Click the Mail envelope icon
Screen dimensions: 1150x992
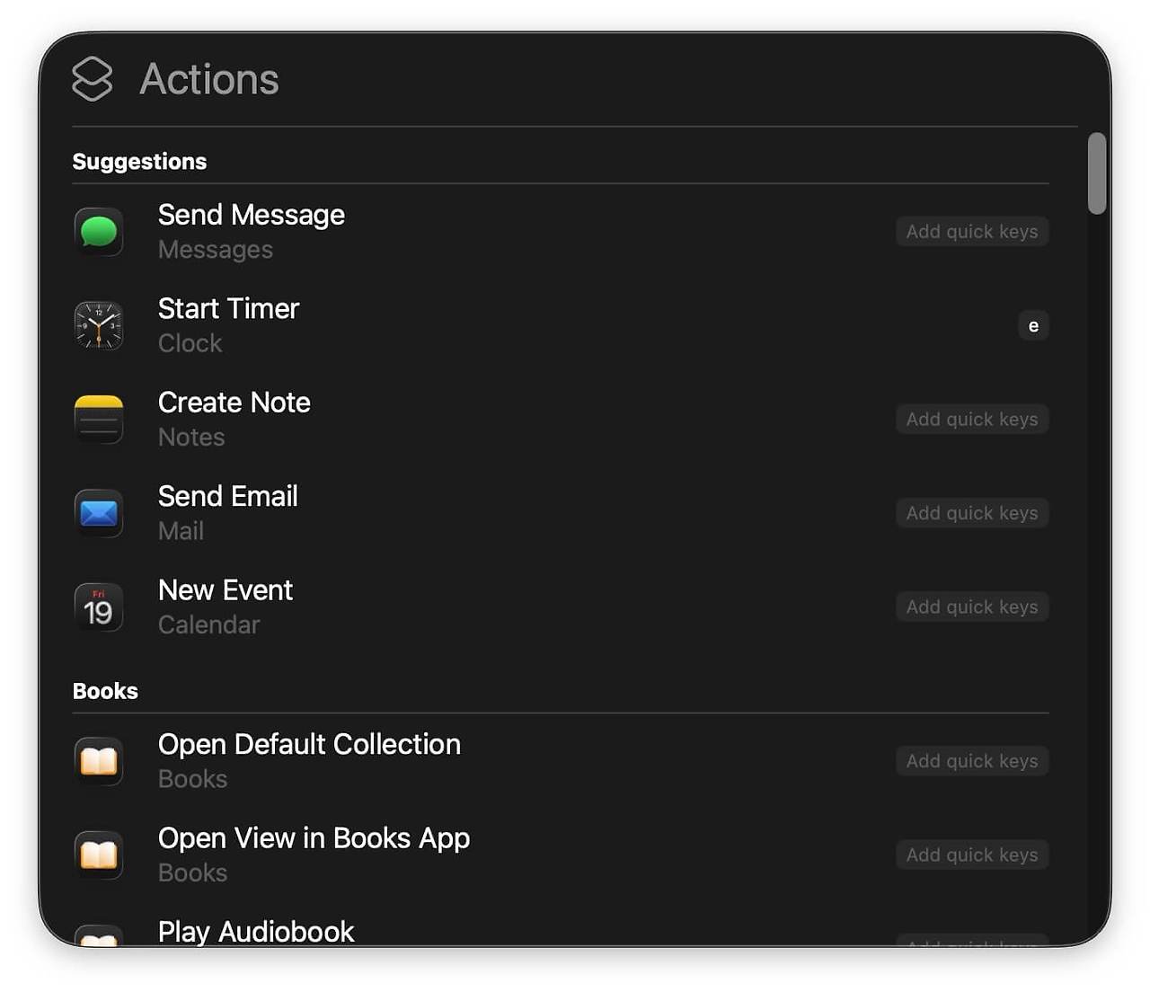(x=99, y=513)
